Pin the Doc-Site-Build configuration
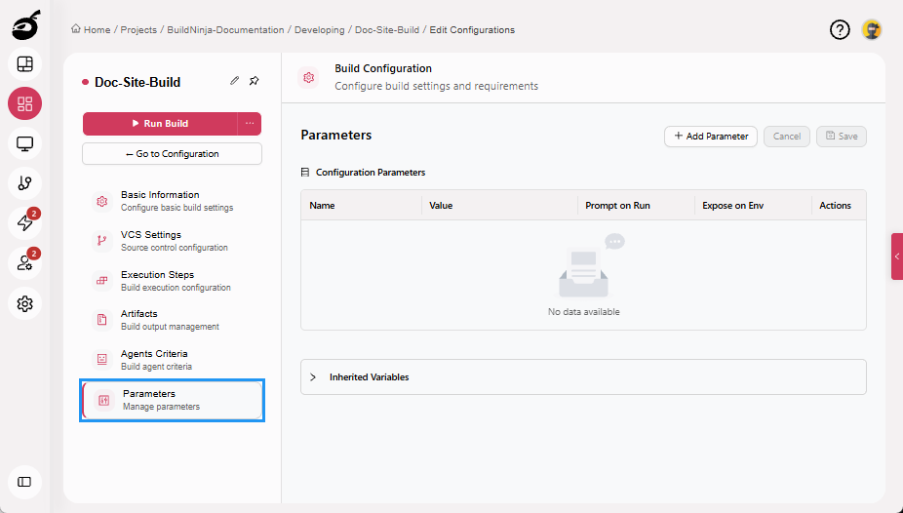The height and width of the screenshot is (513, 903). coord(254,81)
